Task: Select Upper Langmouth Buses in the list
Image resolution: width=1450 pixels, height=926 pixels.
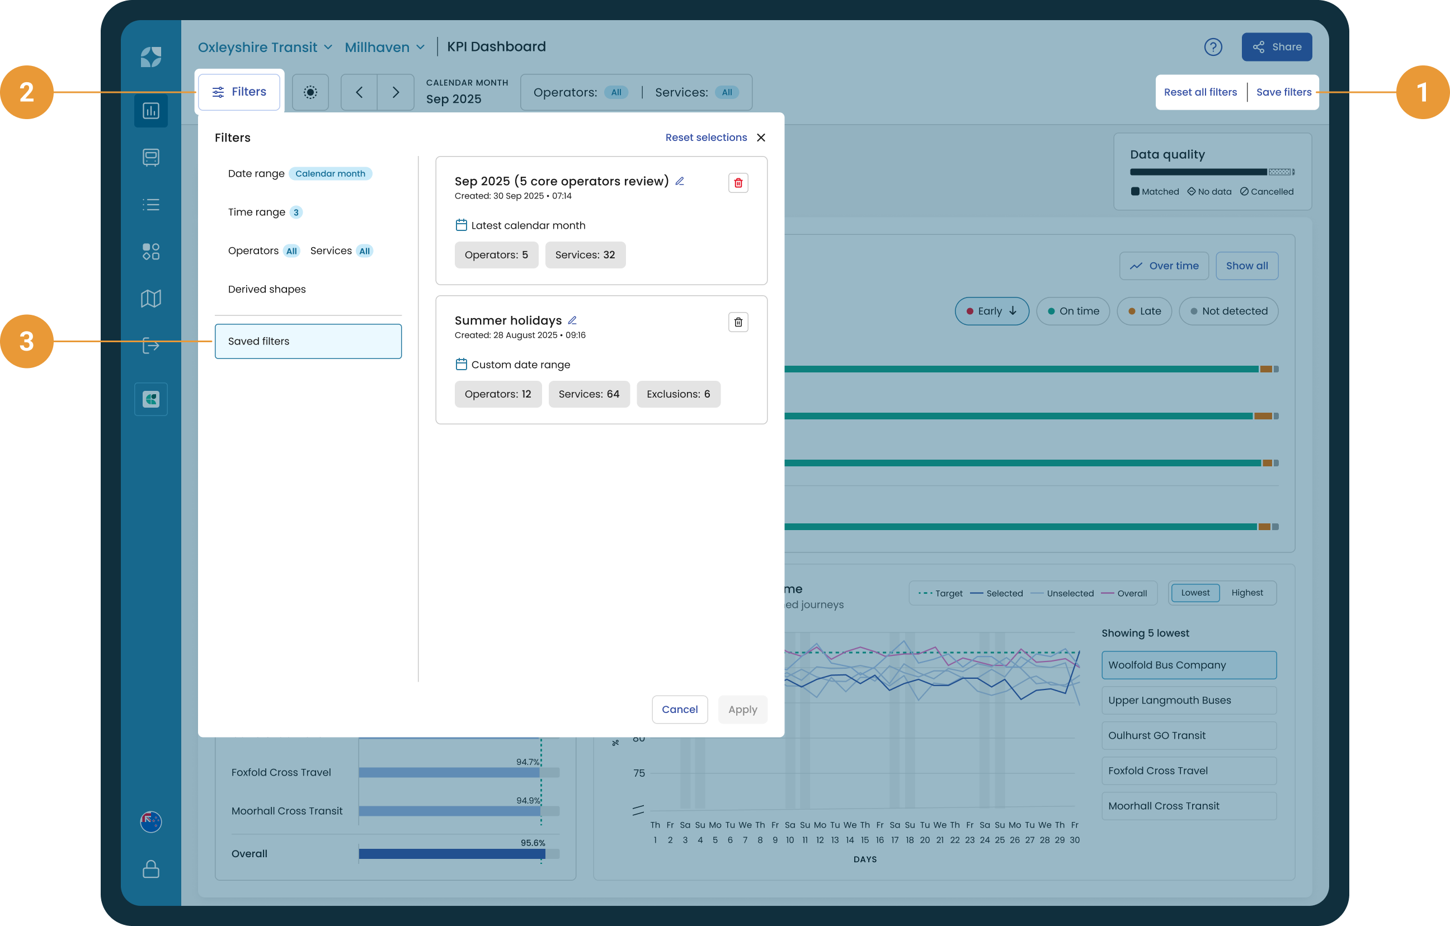Action: pos(1189,700)
